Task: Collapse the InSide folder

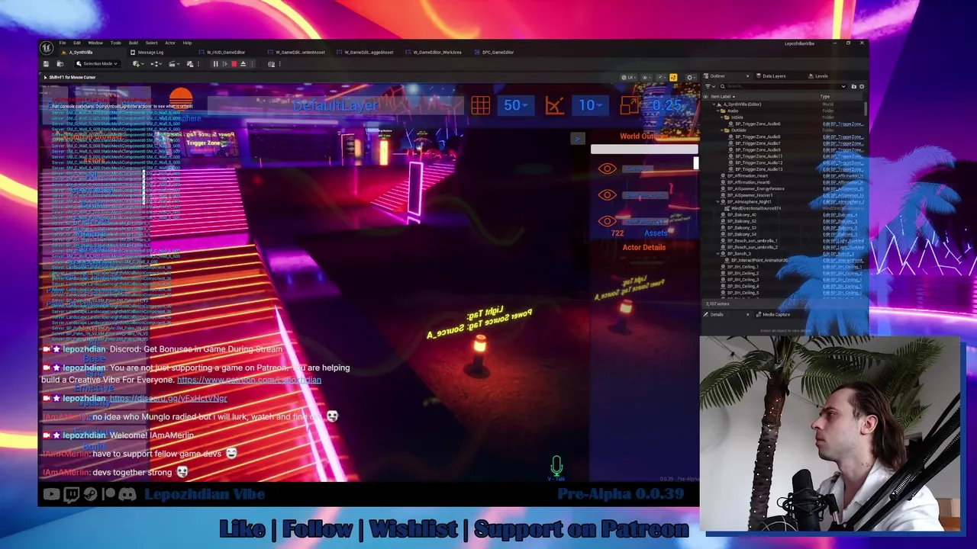Action: pos(721,117)
